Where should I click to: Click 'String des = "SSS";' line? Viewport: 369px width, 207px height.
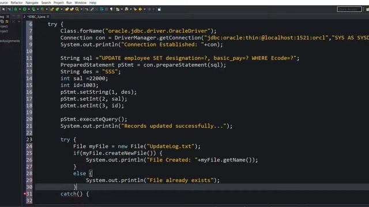click(x=91, y=71)
